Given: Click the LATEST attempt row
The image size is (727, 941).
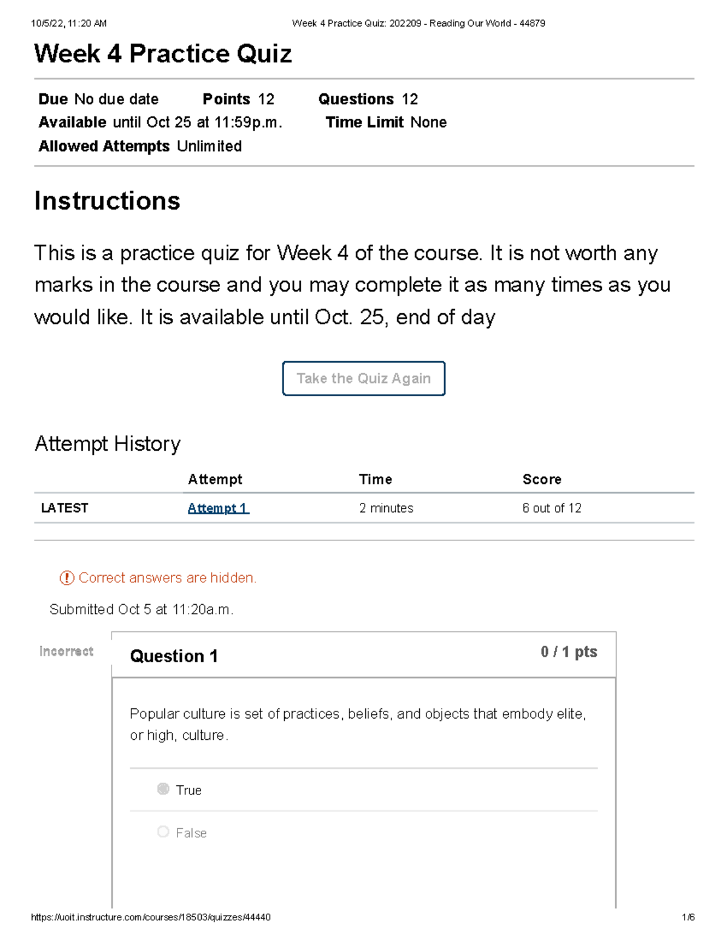Looking at the screenshot, I should tap(64, 508).
